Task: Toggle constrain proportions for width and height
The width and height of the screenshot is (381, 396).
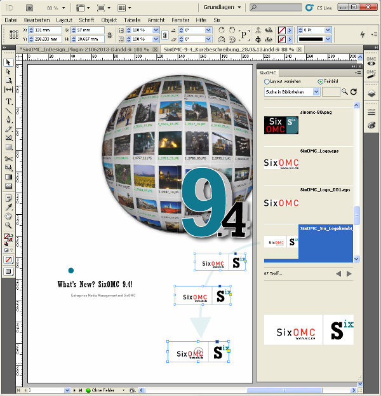Action: [x=109, y=35]
